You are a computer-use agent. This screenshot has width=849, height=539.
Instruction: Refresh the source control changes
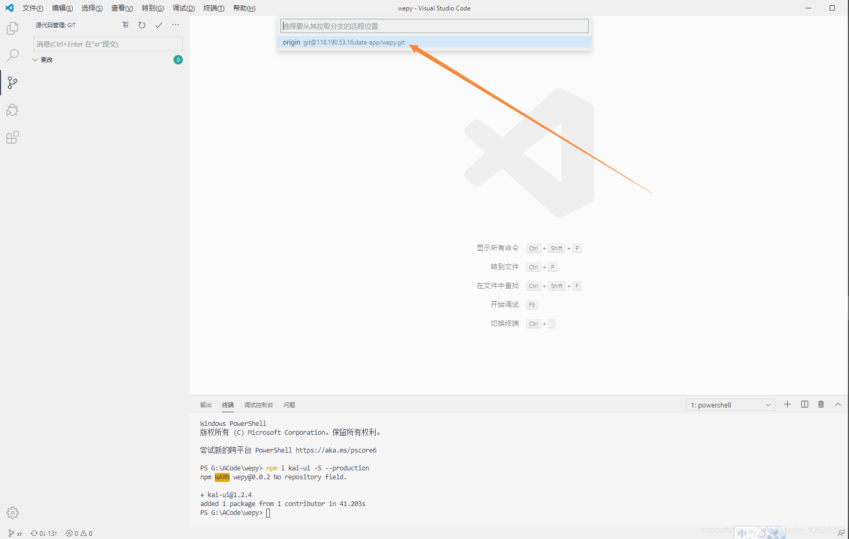(142, 25)
